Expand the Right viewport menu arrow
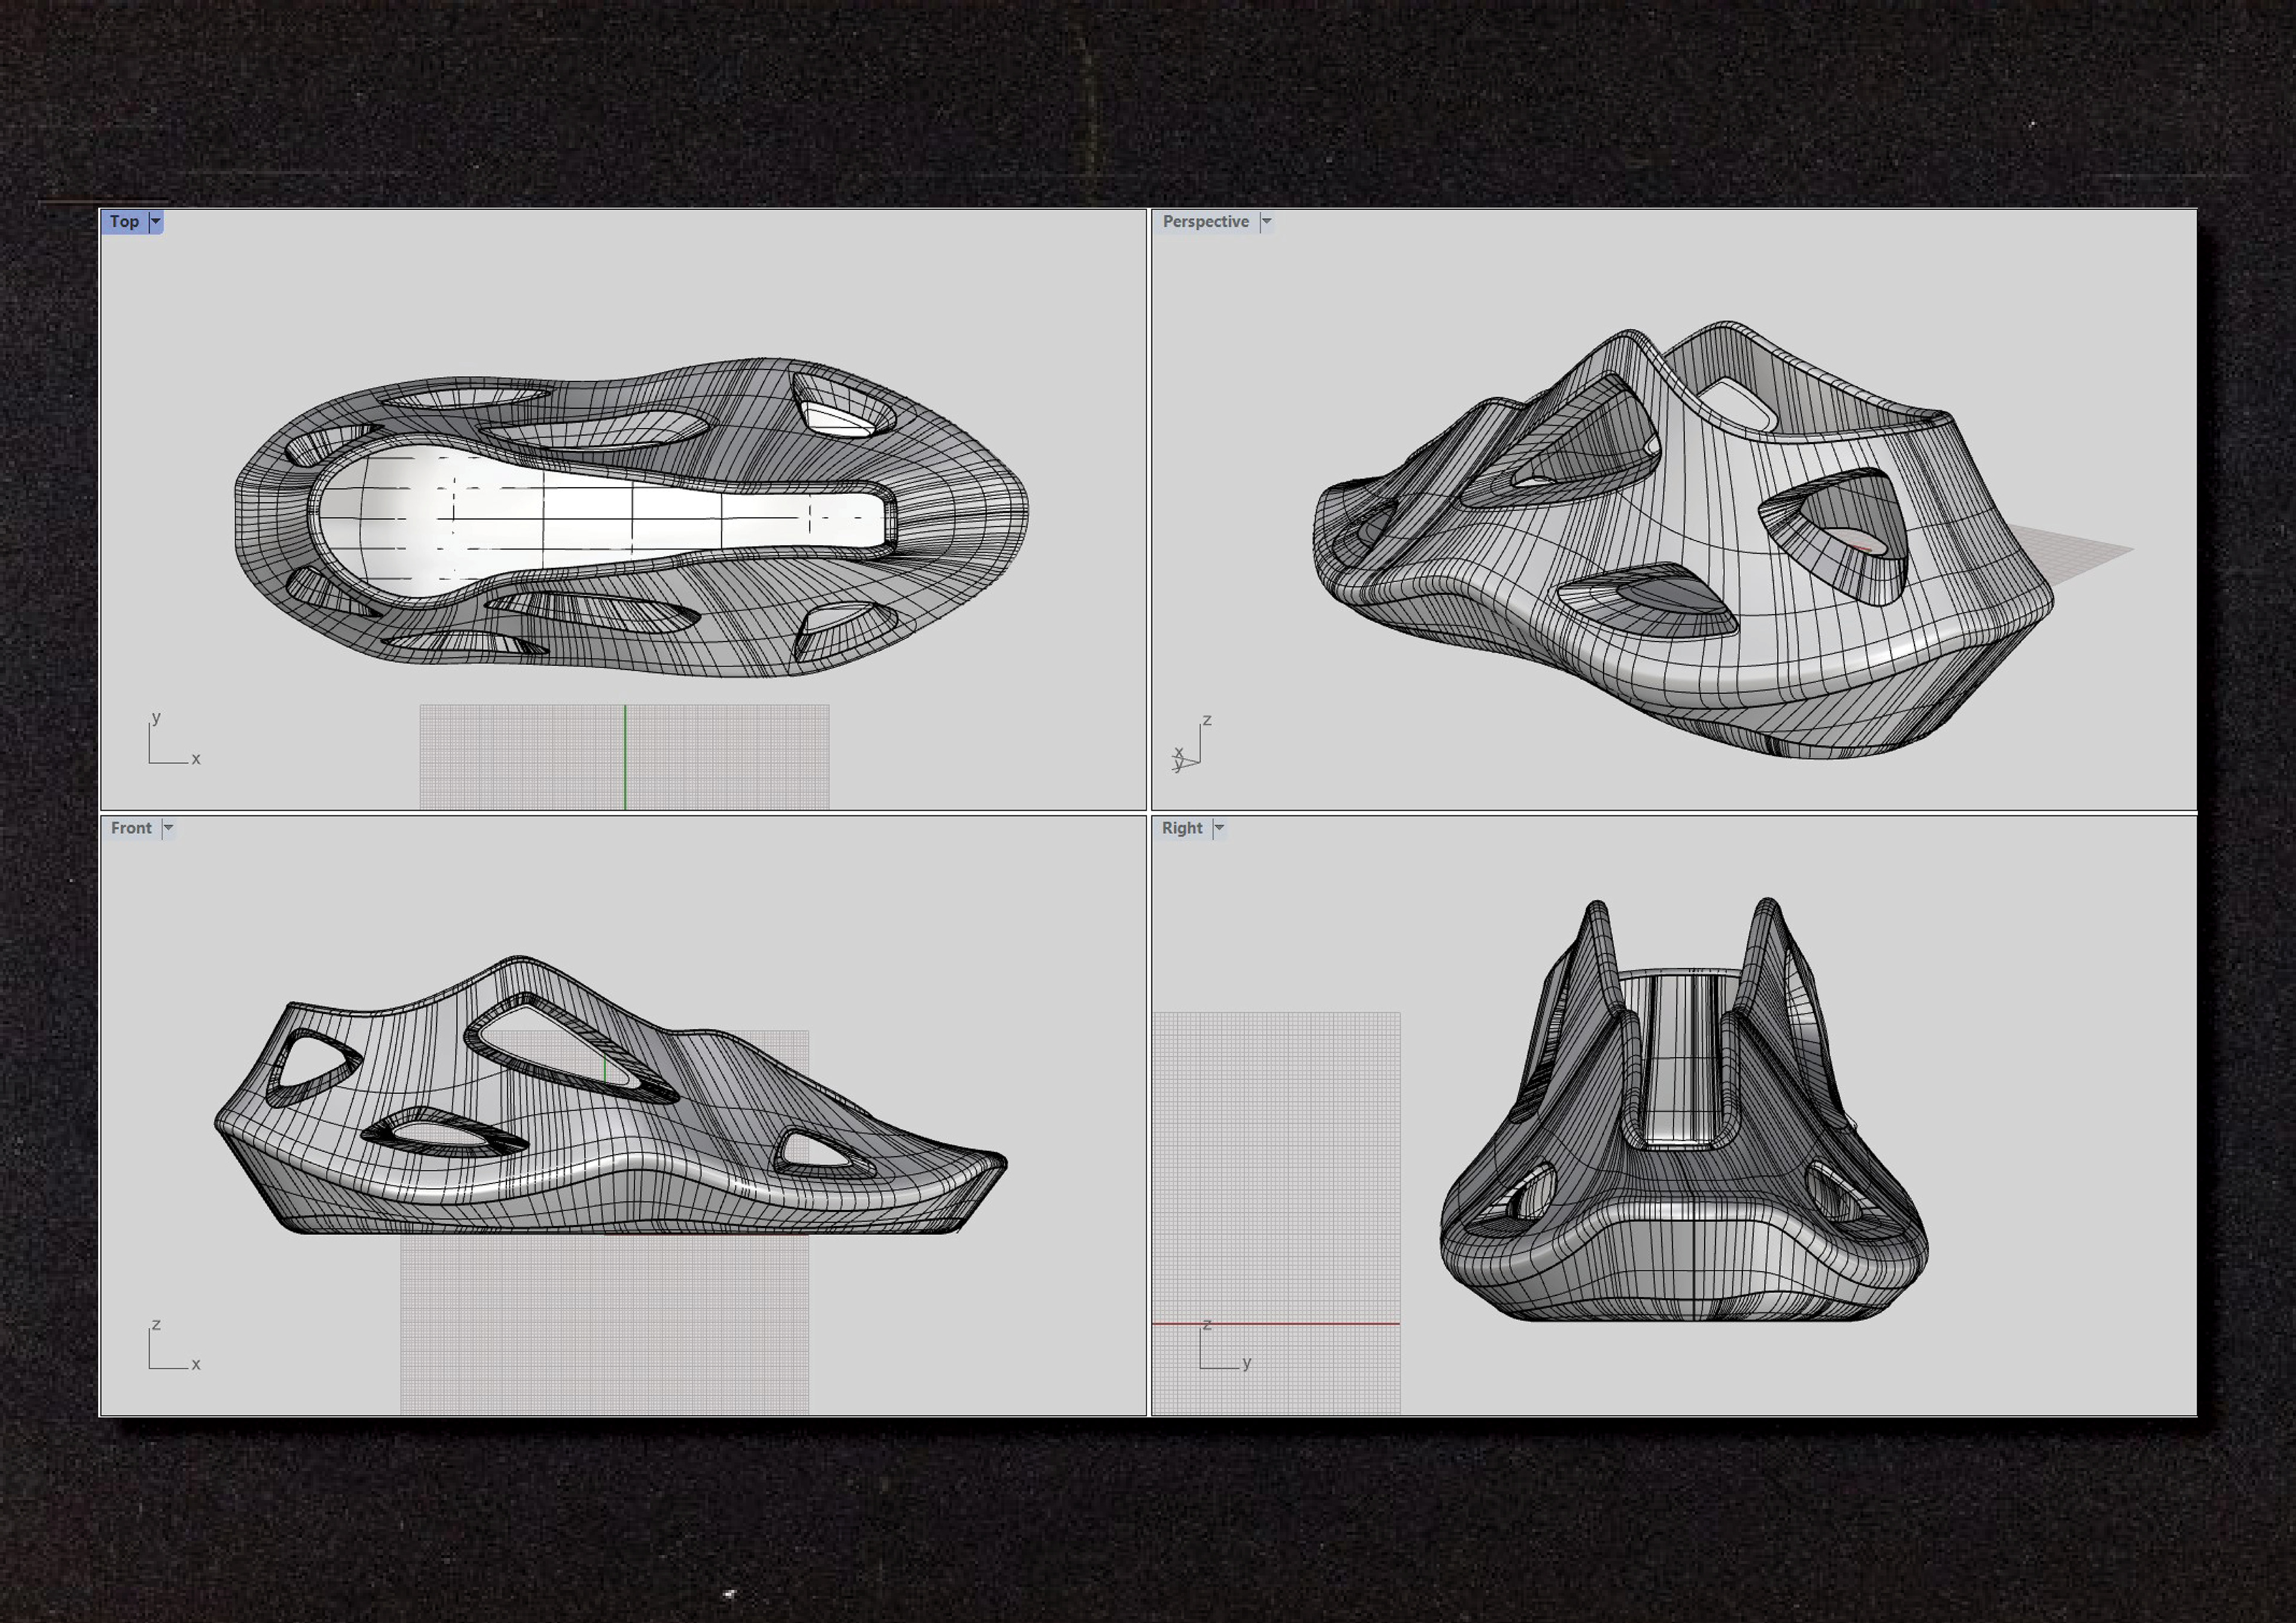The width and height of the screenshot is (2296, 1623). click(x=1218, y=828)
